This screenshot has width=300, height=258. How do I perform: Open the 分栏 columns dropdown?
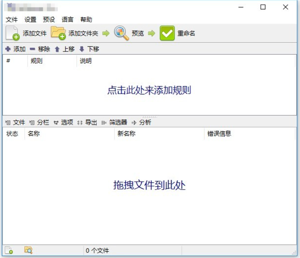click(x=39, y=122)
